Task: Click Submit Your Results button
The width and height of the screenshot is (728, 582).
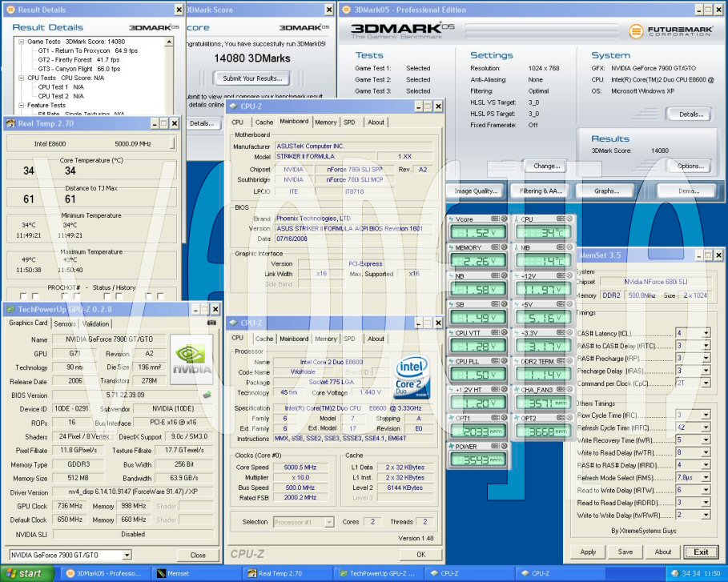Action: (x=252, y=78)
